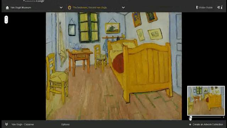Click the plus icon beside Create an Artwork Collection

pyautogui.click(x=190, y=124)
